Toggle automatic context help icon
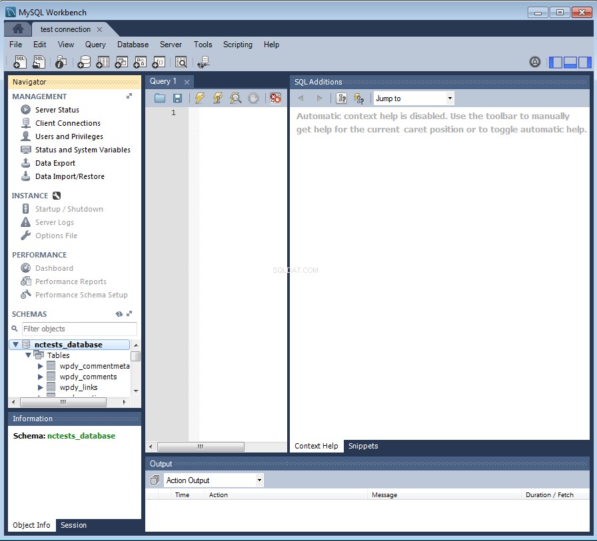597x541 pixels. click(x=358, y=98)
